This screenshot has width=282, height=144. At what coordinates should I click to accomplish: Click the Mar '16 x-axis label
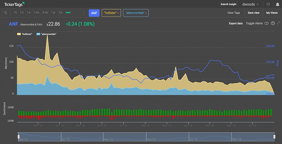click(x=210, y=125)
